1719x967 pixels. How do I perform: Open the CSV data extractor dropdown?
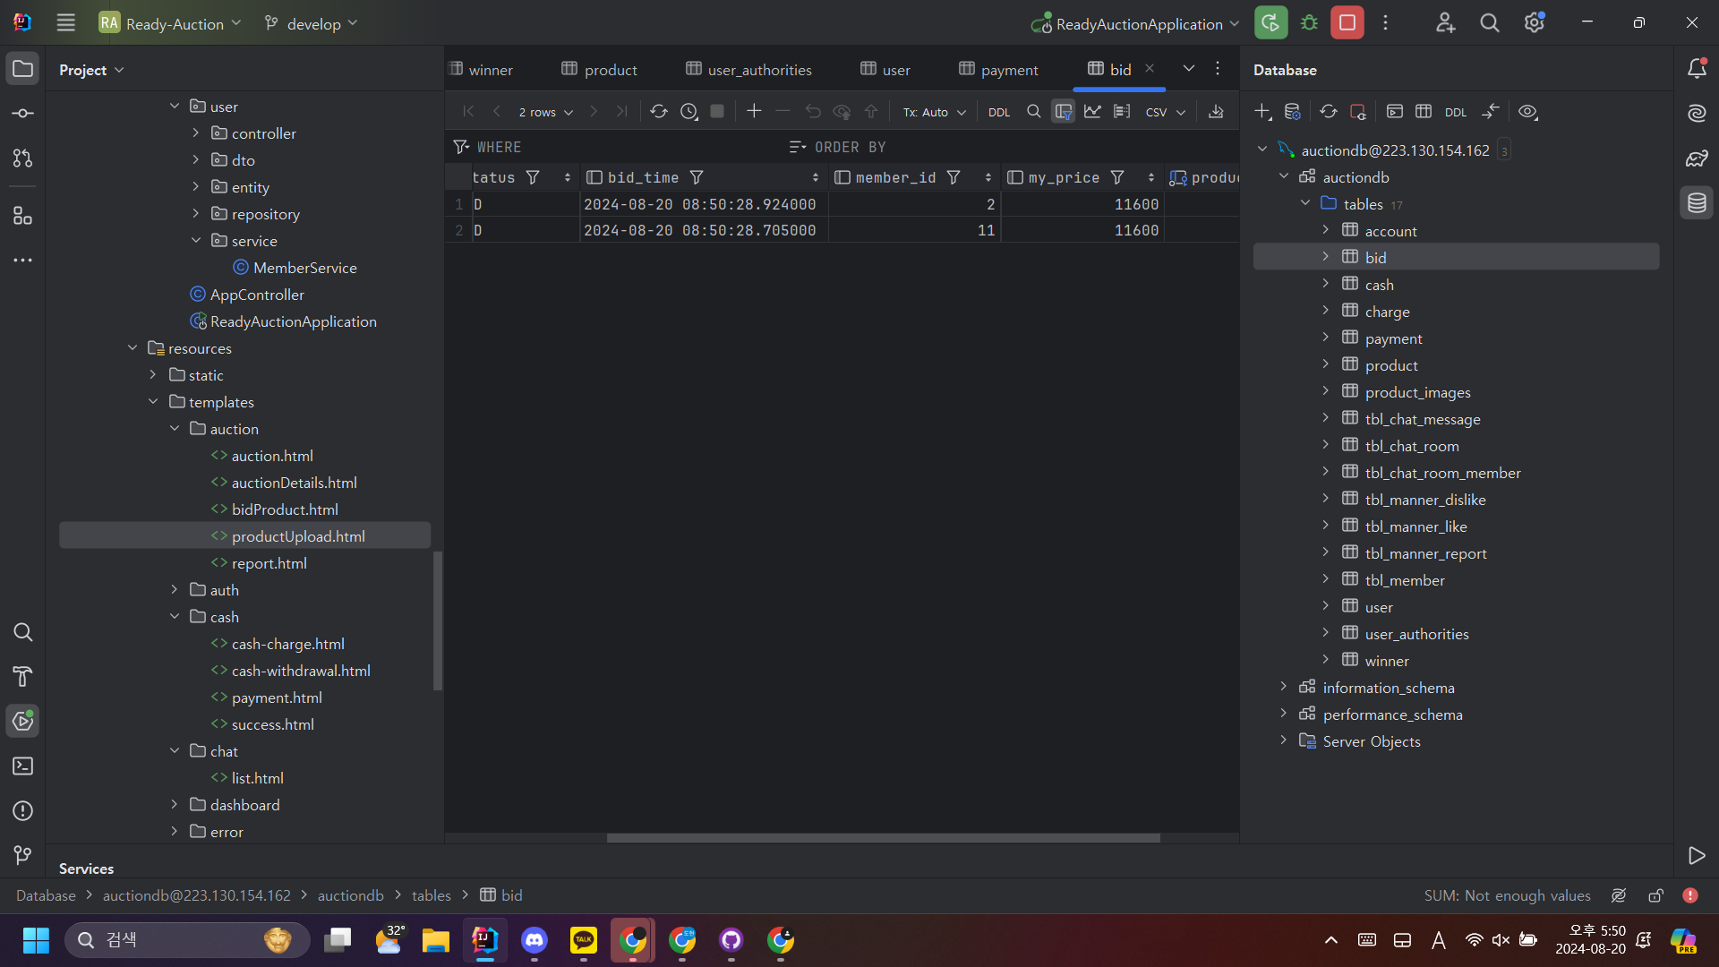pyautogui.click(x=1165, y=112)
